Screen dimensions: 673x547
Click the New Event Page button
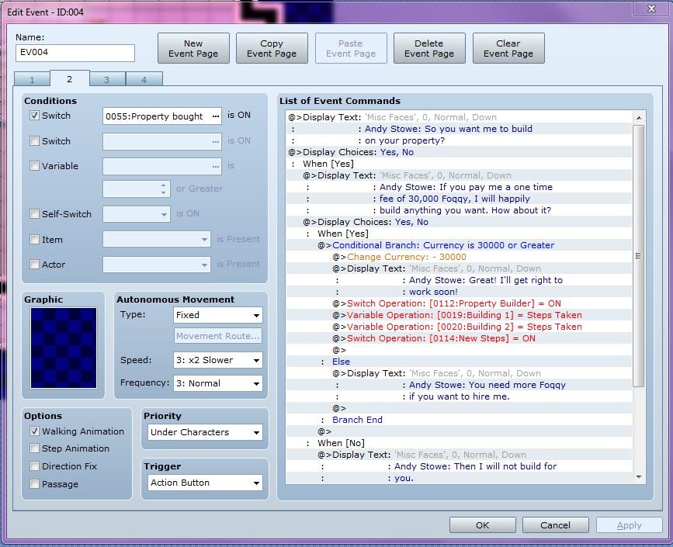(x=193, y=48)
